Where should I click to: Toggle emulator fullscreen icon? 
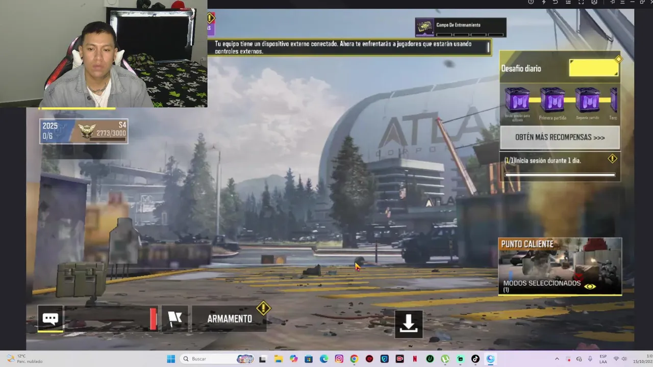click(581, 2)
